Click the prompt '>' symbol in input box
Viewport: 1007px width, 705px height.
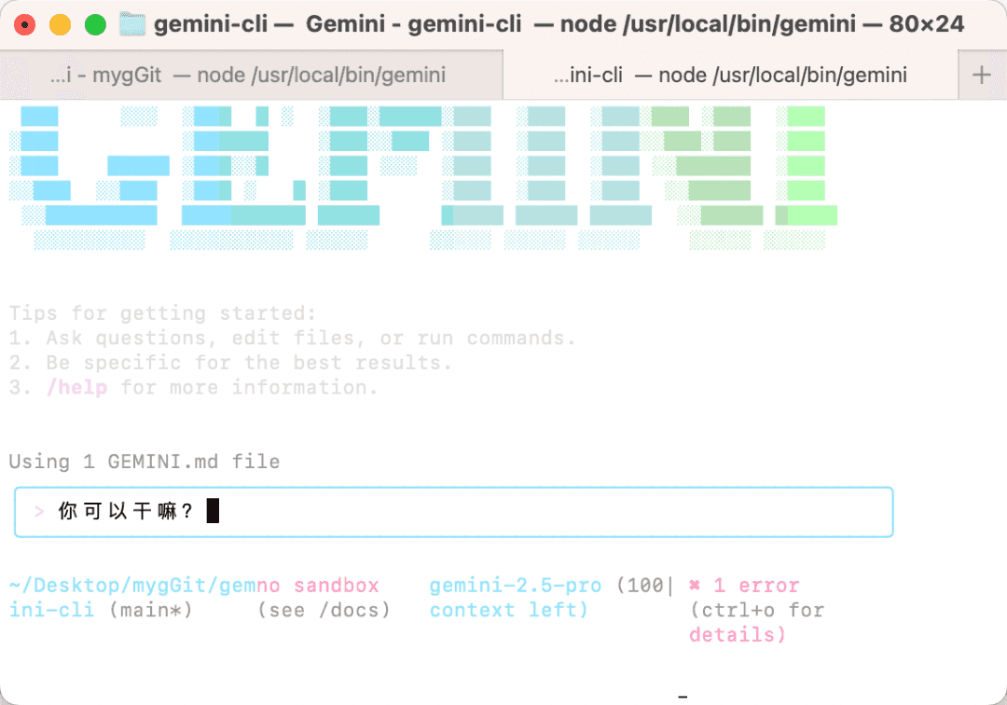point(39,512)
